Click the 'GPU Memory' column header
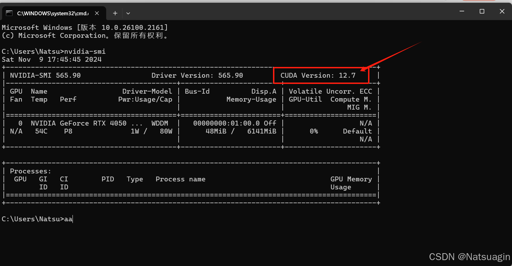The image size is (512, 266). 351,179
